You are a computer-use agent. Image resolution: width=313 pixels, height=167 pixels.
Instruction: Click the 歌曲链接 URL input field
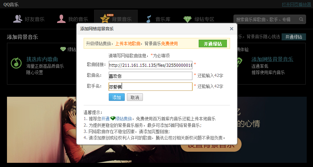coord(151,65)
